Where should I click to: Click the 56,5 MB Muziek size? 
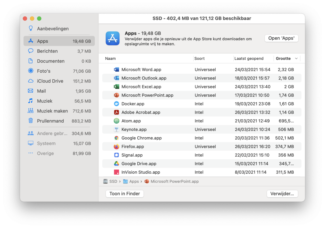pos(83,101)
